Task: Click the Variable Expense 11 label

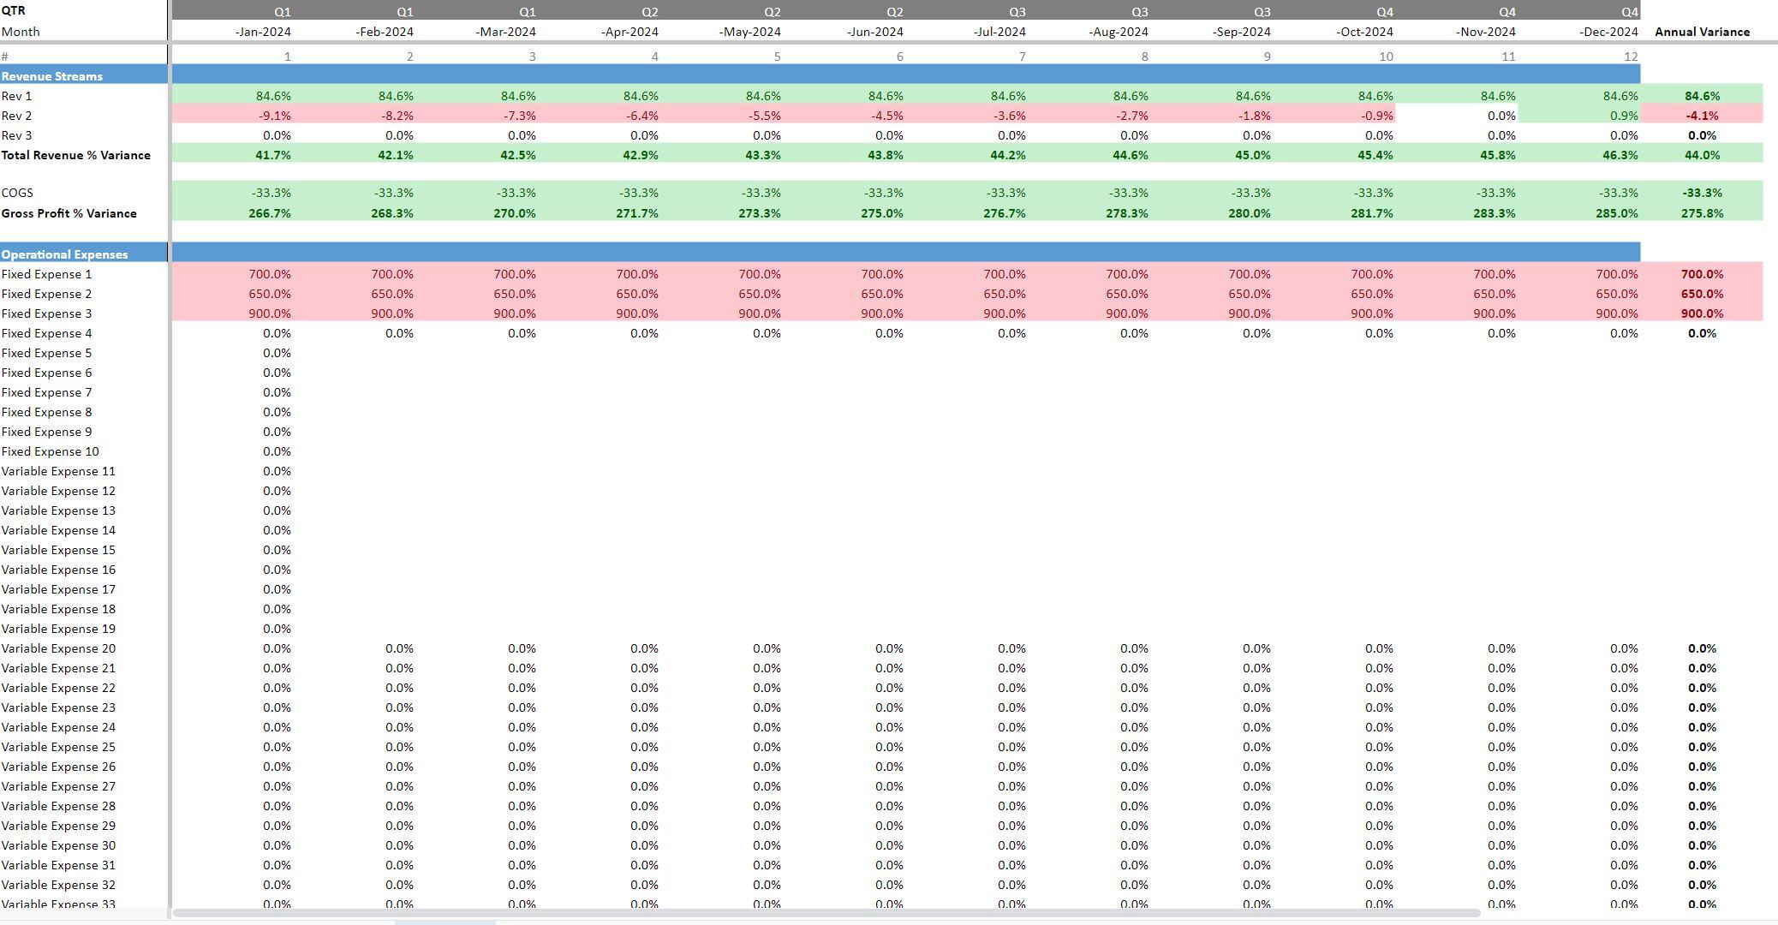Action: point(58,471)
